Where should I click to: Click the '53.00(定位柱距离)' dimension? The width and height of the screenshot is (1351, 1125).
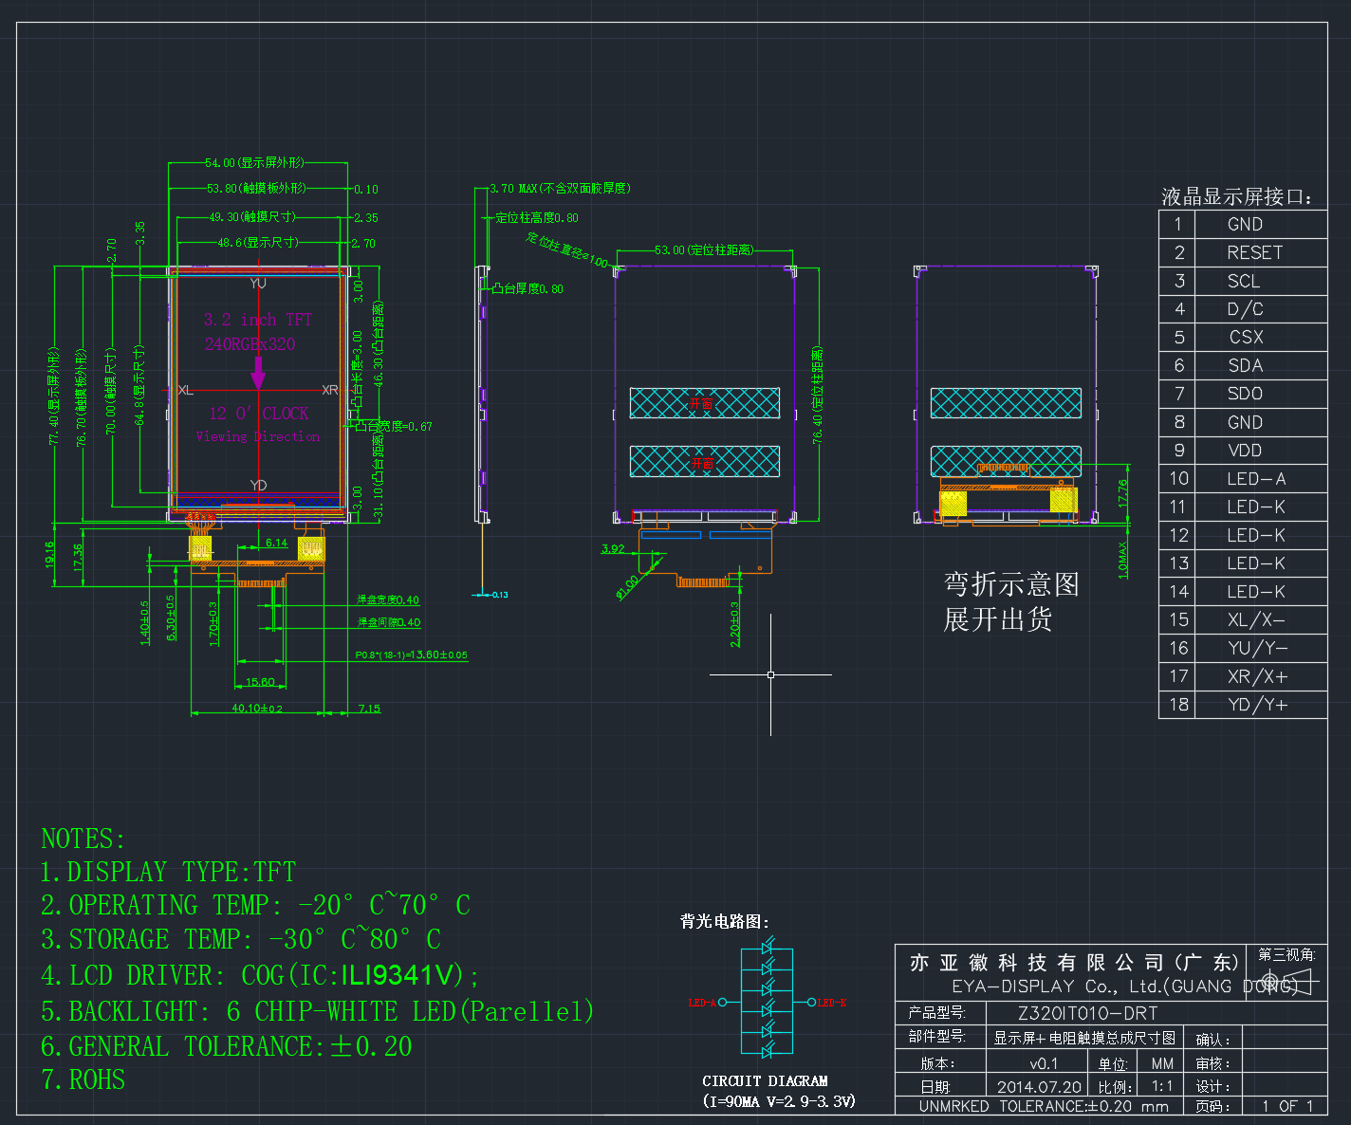704,250
